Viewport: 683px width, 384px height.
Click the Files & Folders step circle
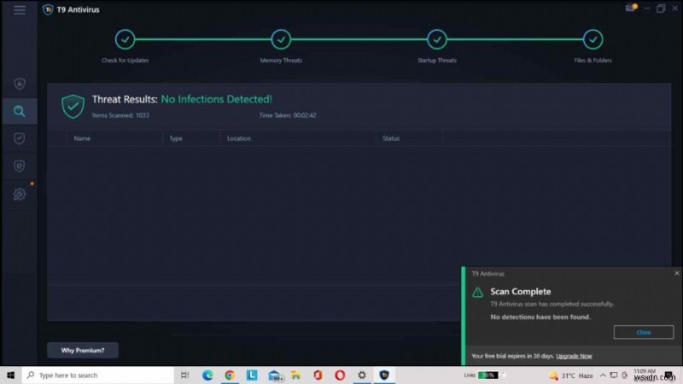click(x=593, y=39)
